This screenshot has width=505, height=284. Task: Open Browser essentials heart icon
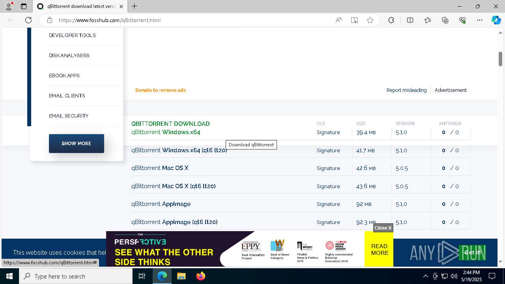[462, 20]
